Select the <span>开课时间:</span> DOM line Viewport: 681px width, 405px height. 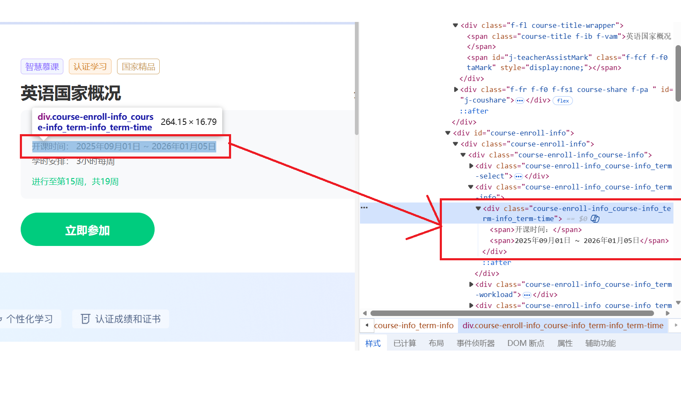536,229
